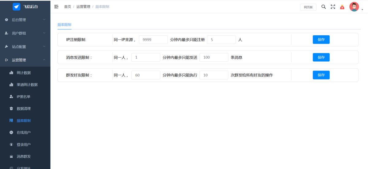Click the 网页版 button
368x169 pixels.
[x=308, y=7]
